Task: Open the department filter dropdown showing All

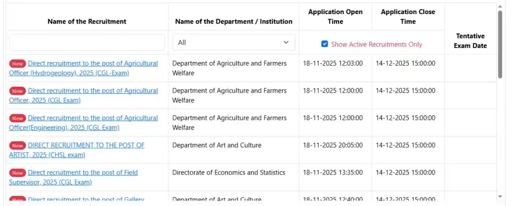Action: (233, 43)
